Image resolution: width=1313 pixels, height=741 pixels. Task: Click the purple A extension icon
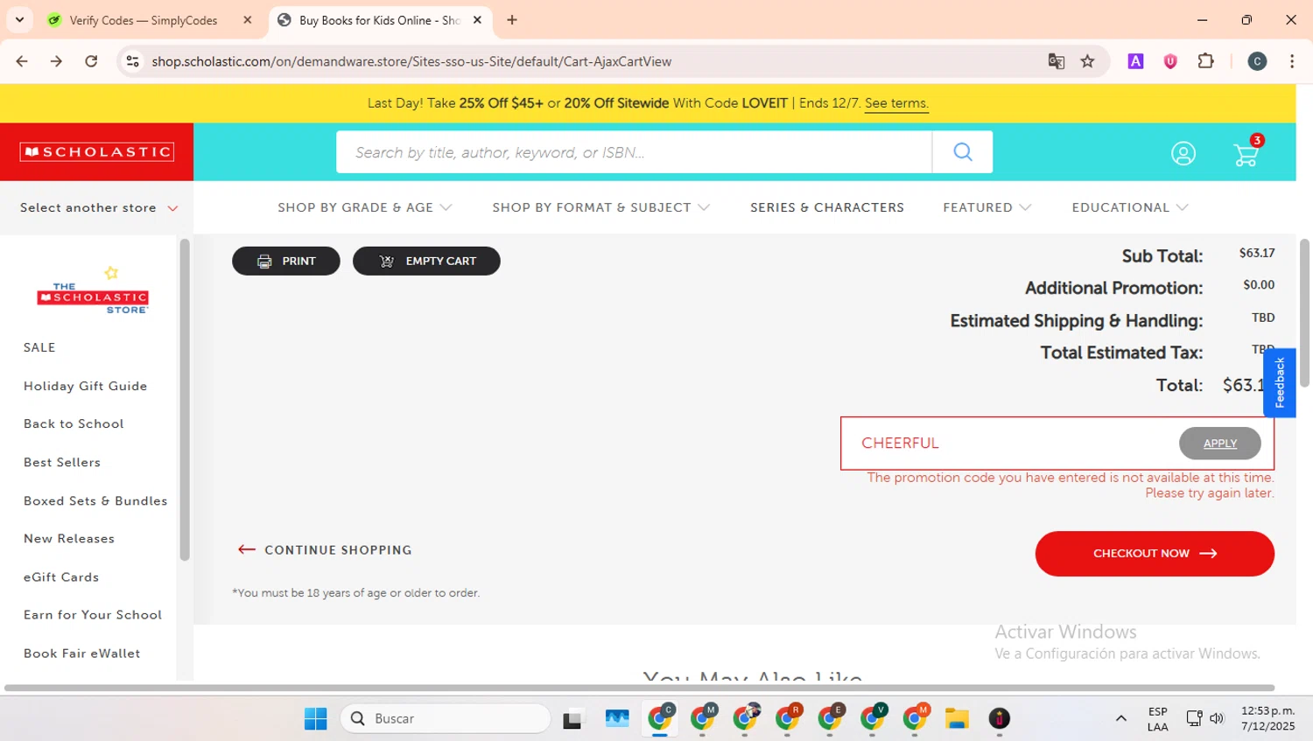(1135, 61)
